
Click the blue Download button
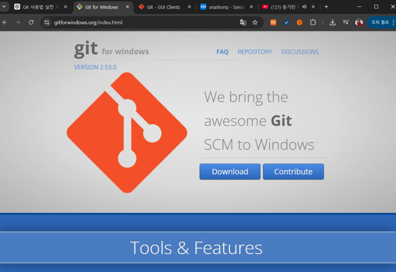pyautogui.click(x=230, y=172)
